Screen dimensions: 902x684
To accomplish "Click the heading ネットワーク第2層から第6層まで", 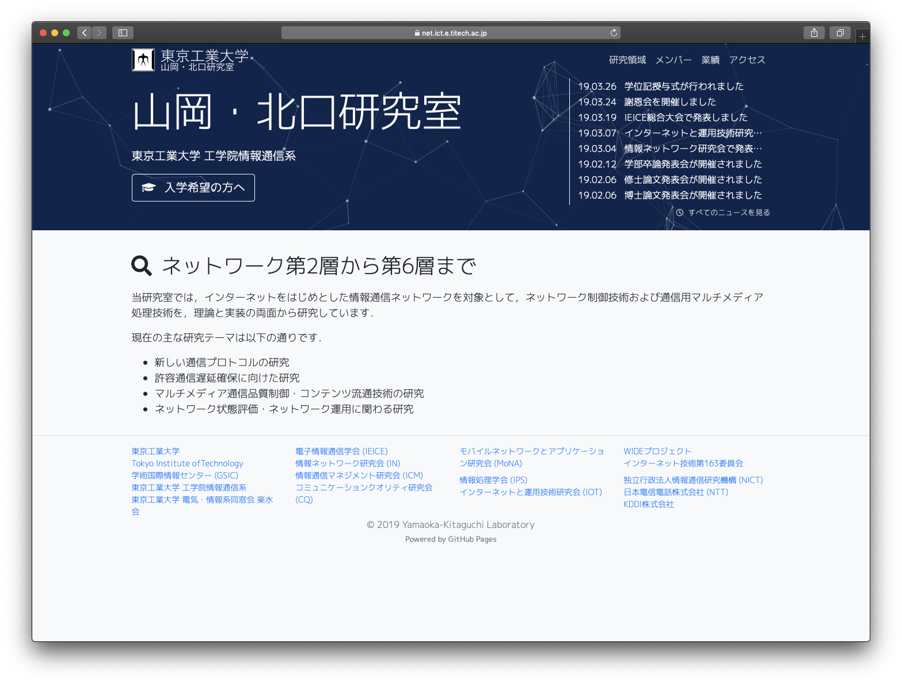I will (319, 266).
